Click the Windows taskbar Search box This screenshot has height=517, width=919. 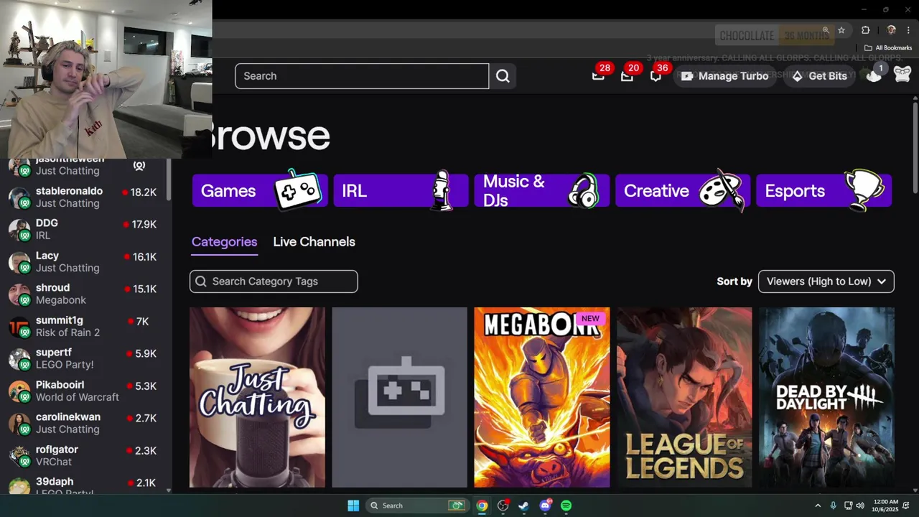pos(417,506)
